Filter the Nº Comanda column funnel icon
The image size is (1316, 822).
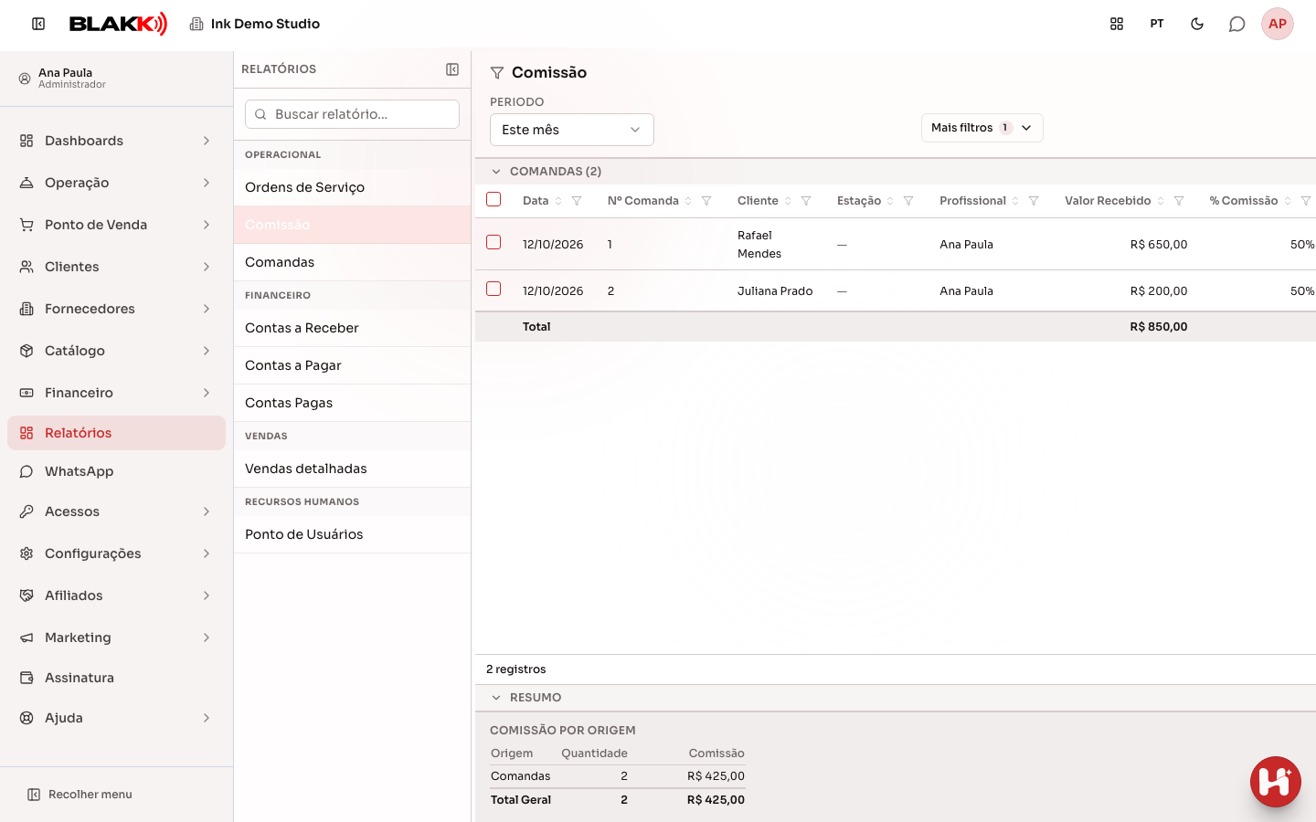(706, 201)
